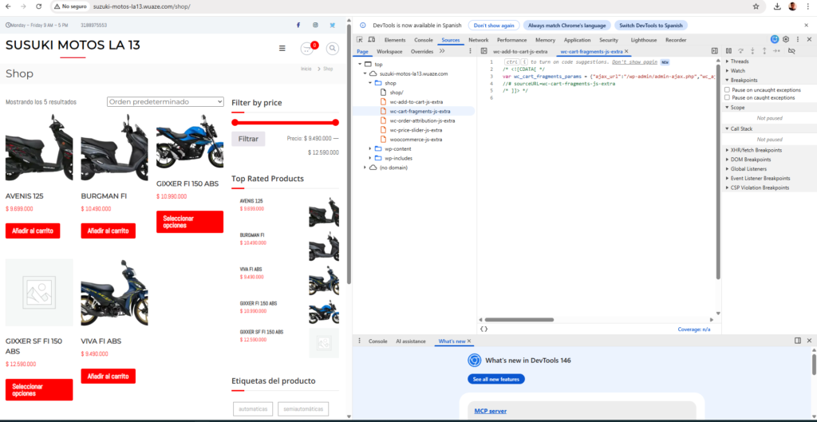Image resolution: width=817 pixels, height=422 pixels.
Task: Open the shopping cart icon on the site
Action: pyautogui.click(x=307, y=49)
